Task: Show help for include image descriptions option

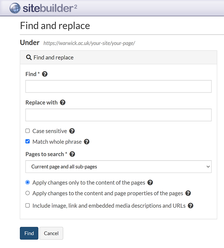Action: coord(190,205)
